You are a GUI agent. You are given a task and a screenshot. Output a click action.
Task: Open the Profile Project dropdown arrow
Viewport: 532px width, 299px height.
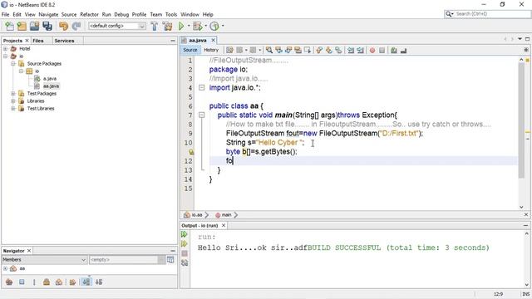(x=223, y=26)
